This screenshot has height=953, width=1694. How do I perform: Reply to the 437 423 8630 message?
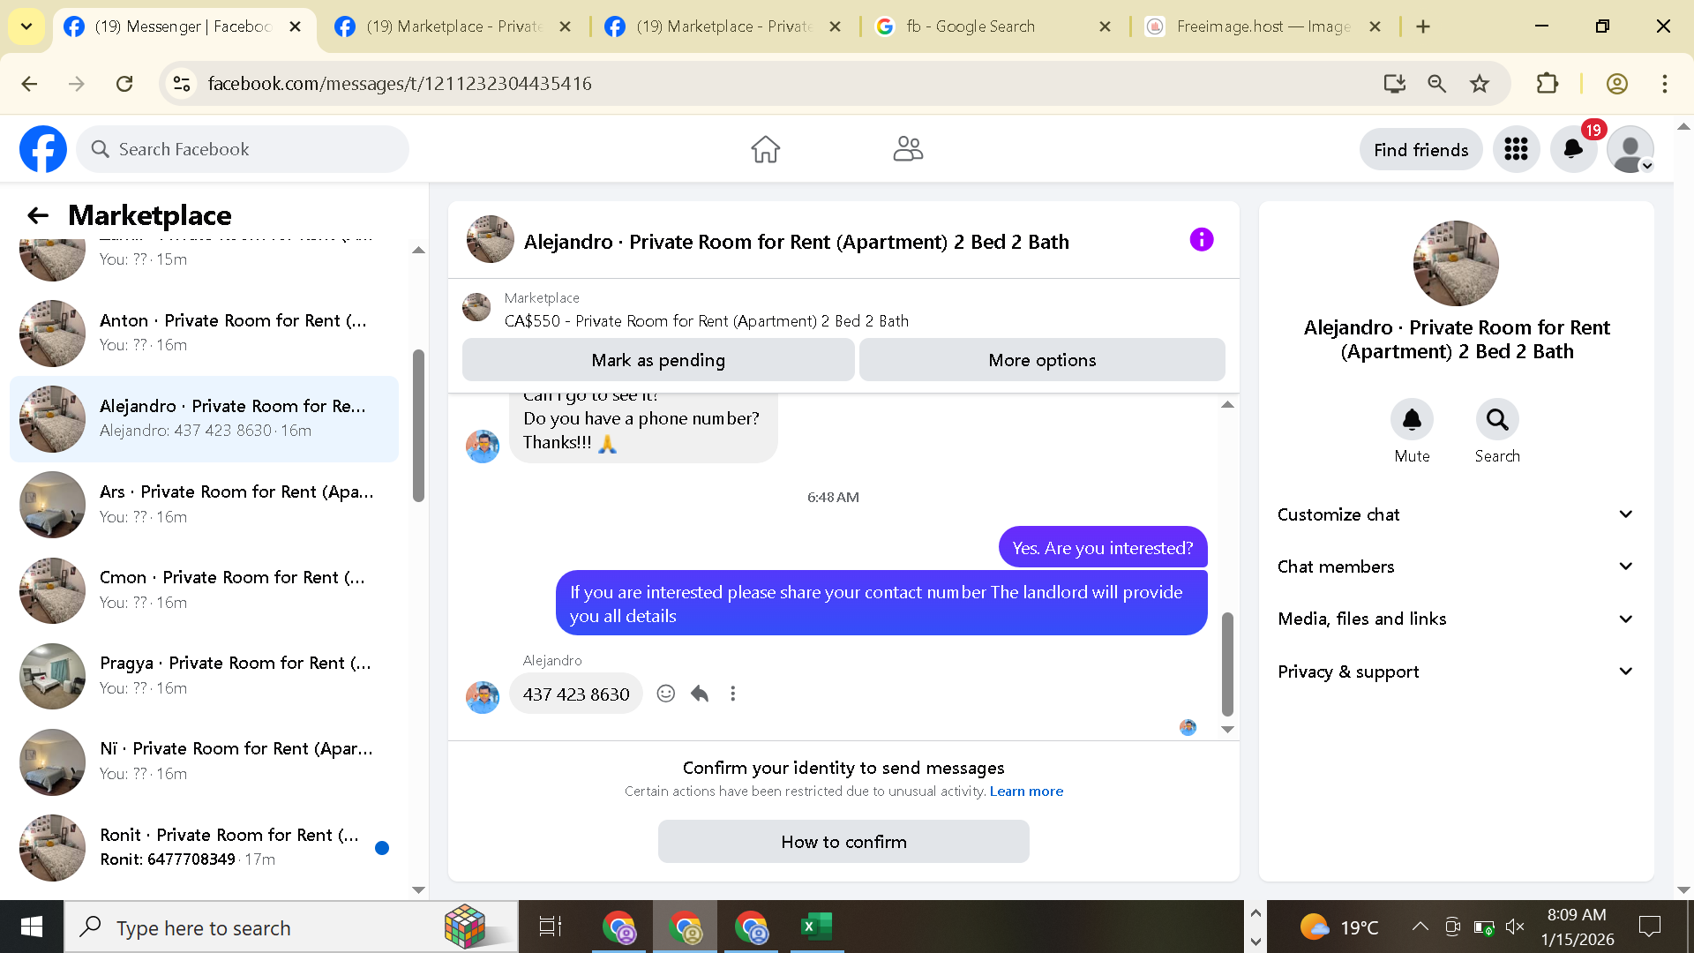coord(700,694)
